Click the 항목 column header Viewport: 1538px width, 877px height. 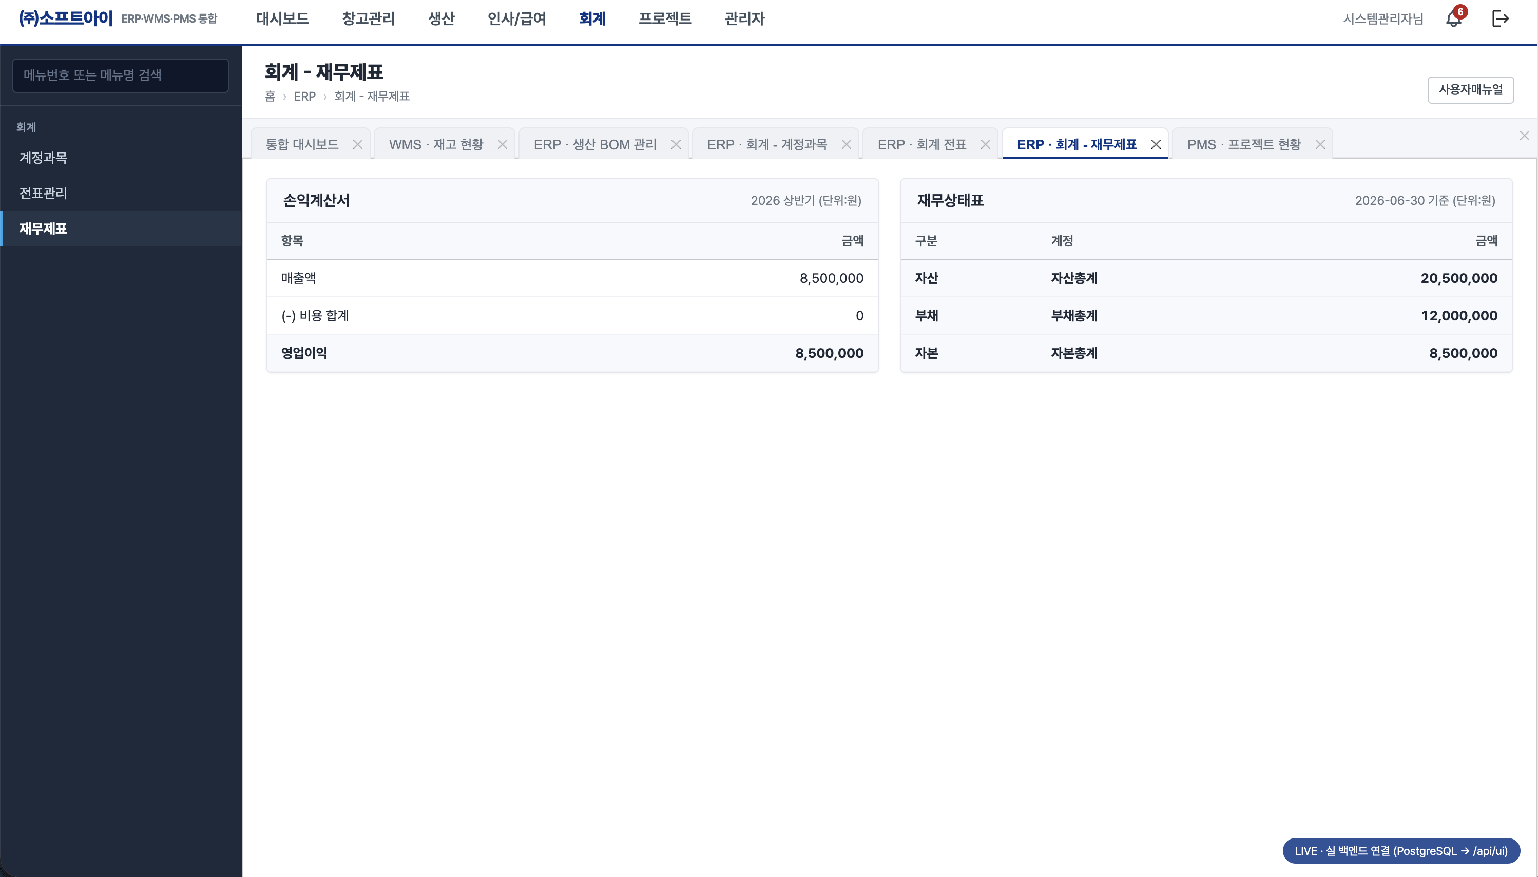point(292,241)
